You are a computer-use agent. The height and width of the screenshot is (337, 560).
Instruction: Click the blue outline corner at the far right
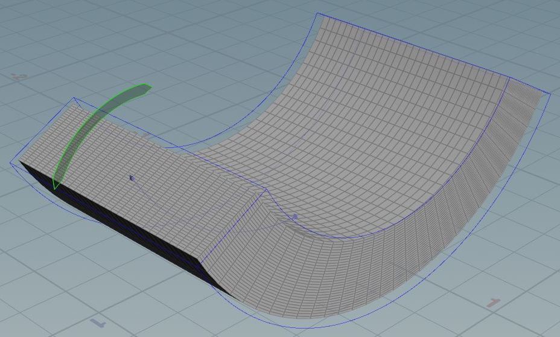coord(550,93)
